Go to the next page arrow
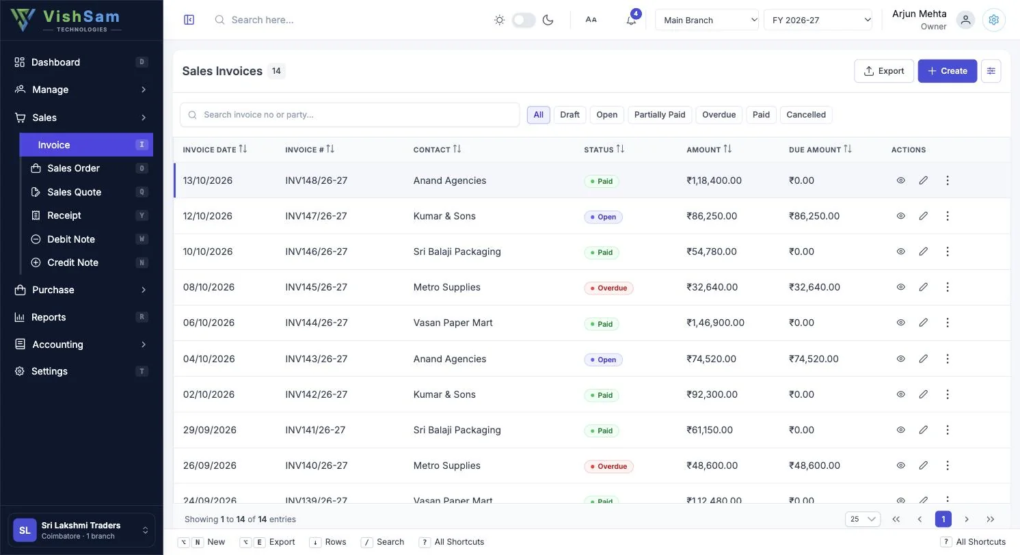Screen dimensions: 1020x555 point(967,519)
